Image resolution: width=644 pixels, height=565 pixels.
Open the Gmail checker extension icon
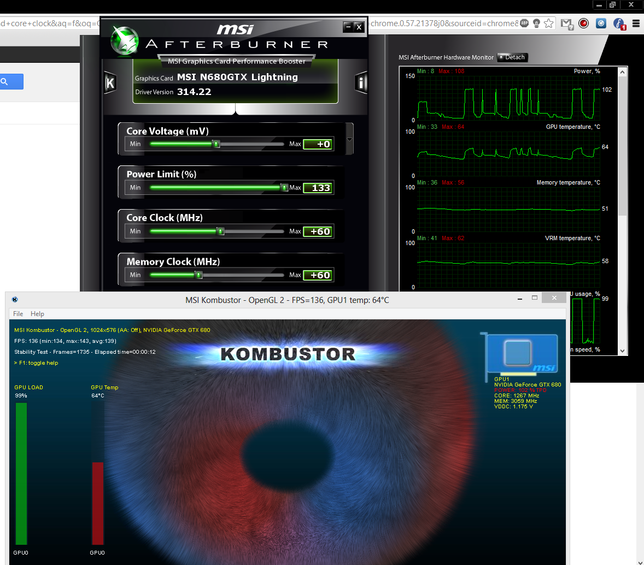pos(567,24)
